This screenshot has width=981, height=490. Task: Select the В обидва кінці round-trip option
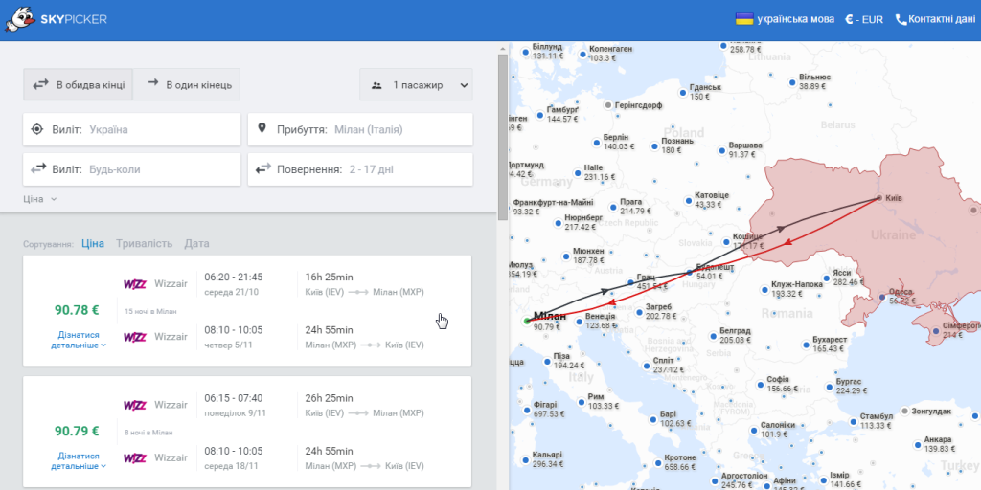pyautogui.click(x=79, y=84)
